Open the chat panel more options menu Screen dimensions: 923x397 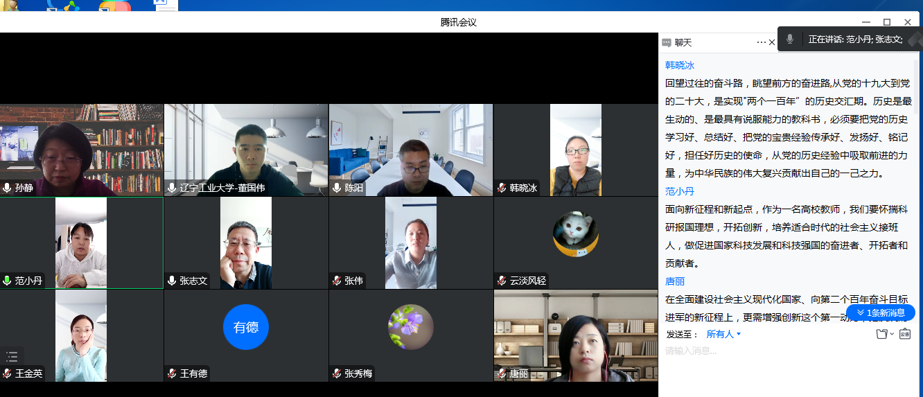[x=761, y=42]
